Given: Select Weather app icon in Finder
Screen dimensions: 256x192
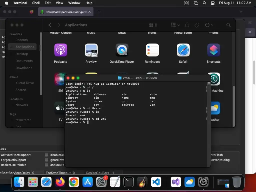Looking at the screenshot, I should 215,108.
